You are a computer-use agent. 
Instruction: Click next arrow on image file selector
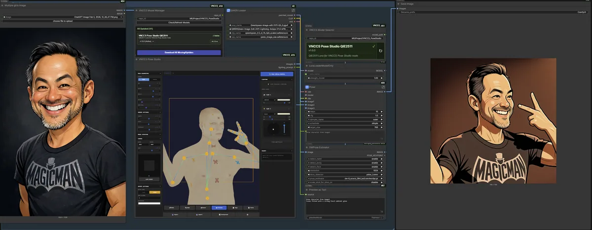(121, 17)
